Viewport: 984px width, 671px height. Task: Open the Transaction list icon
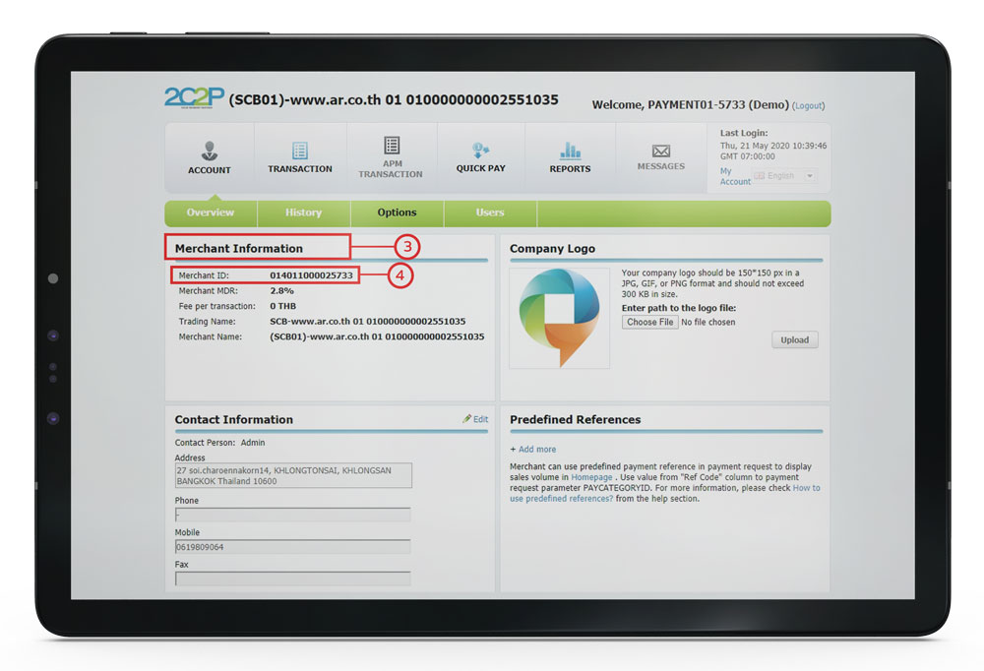click(300, 151)
